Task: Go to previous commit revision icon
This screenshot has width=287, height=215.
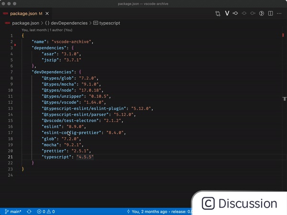Action: point(235,13)
